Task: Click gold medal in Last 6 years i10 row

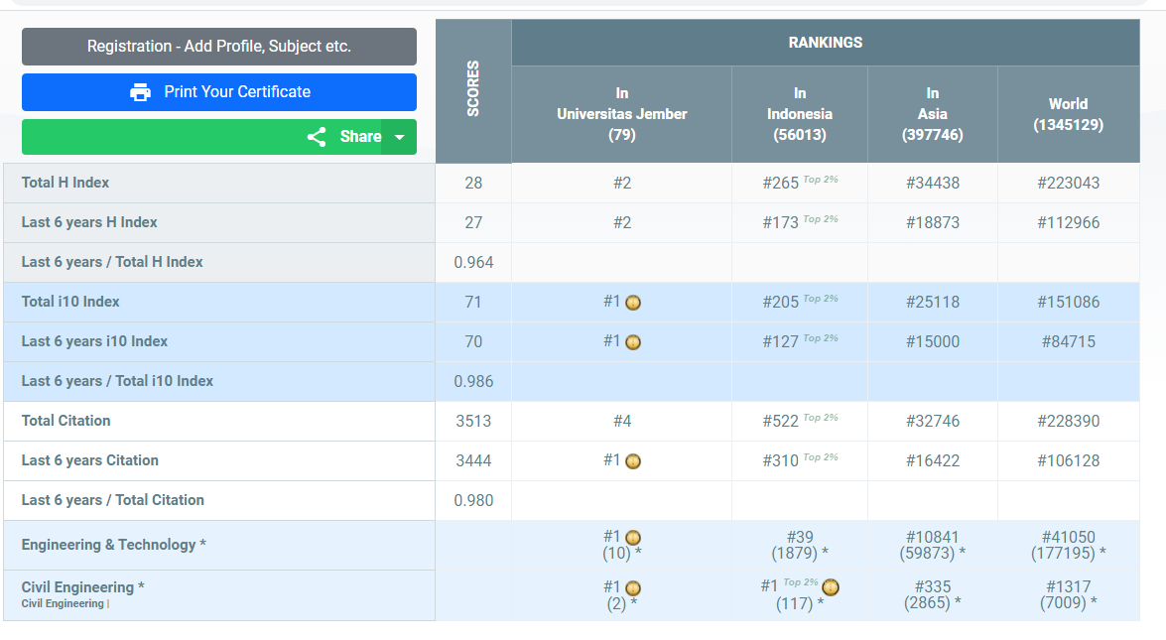Action: (x=633, y=342)
